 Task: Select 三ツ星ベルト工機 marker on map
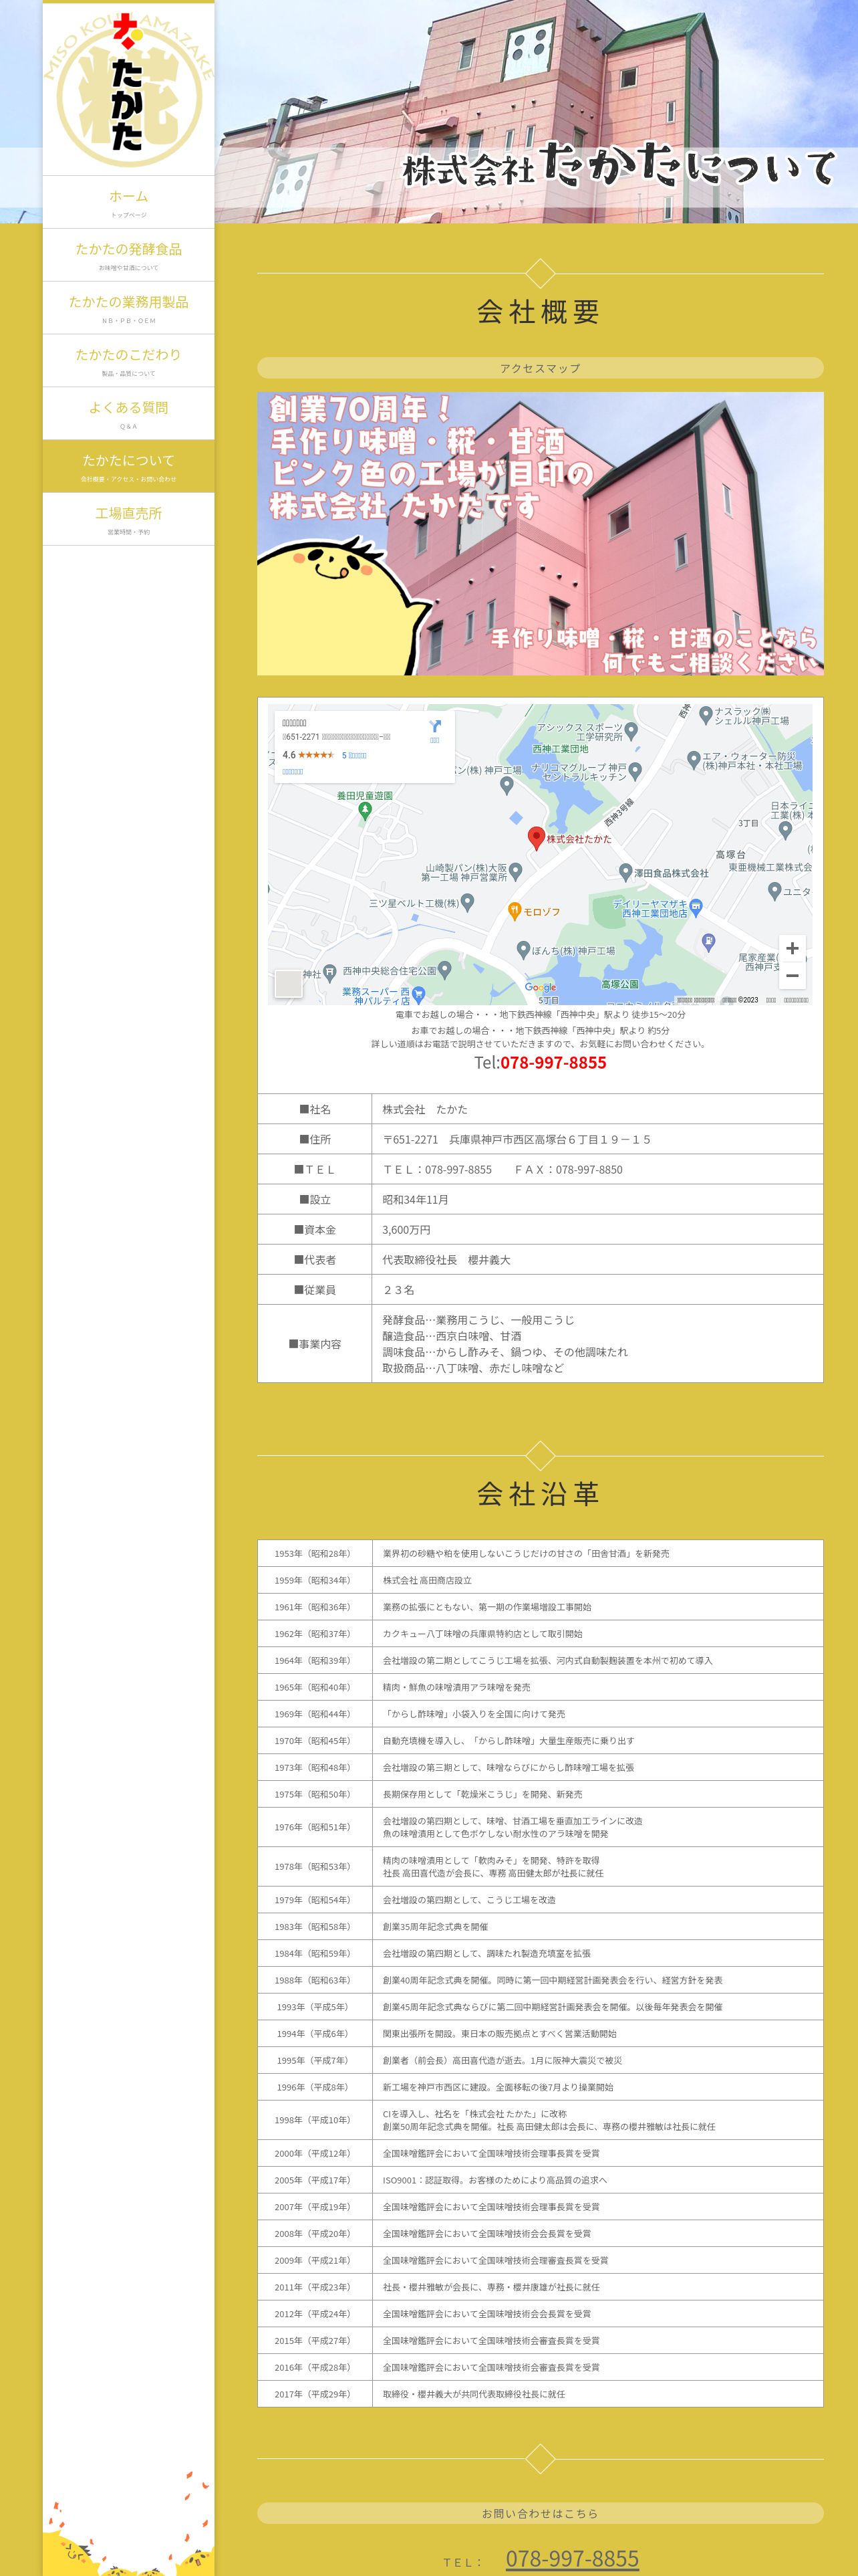pyautogui.click(x=466, y=903)
